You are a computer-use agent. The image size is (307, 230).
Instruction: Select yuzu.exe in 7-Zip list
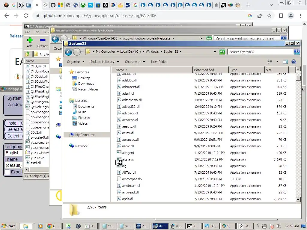click(37, 158)
